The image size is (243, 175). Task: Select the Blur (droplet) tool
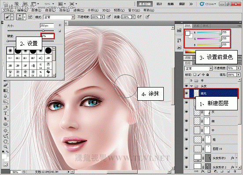click(x=5, y=96)
